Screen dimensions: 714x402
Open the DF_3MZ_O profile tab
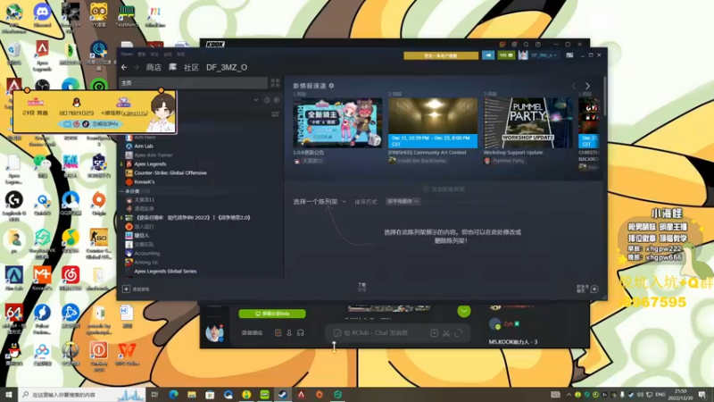pyautogui.click(x=227, y=68)
